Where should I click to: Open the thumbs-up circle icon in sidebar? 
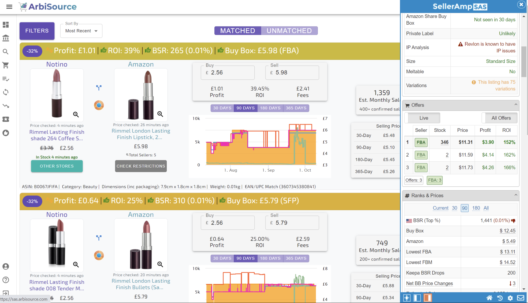[6, 133]
